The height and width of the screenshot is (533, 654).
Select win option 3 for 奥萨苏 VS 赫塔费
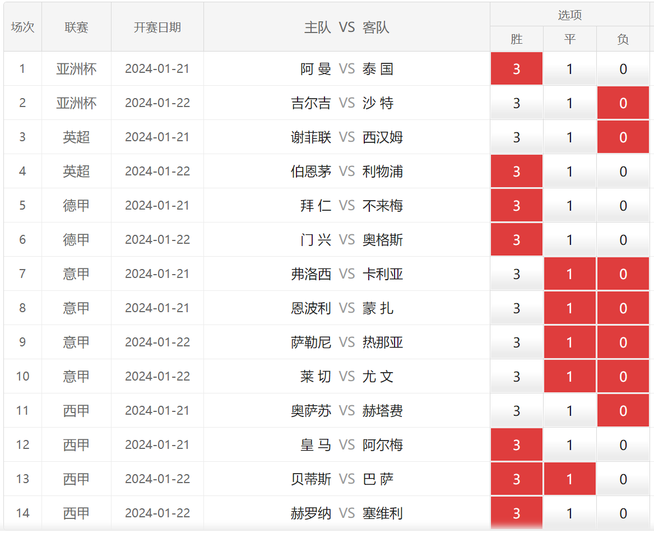[516, 410]
